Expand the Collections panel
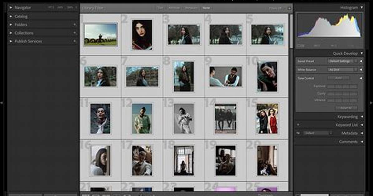 click(11, 33)
